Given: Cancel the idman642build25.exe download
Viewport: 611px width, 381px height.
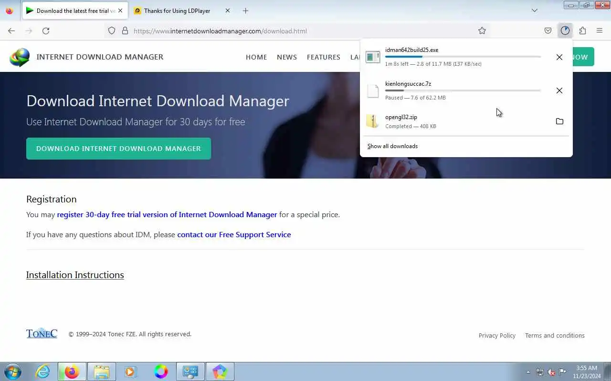Looking at the screenshot, I should click(559, 57).
